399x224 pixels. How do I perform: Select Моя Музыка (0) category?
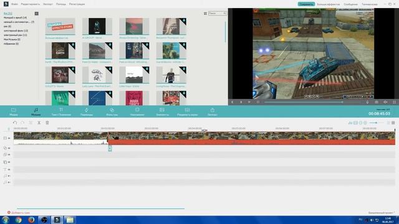[12, 39]
